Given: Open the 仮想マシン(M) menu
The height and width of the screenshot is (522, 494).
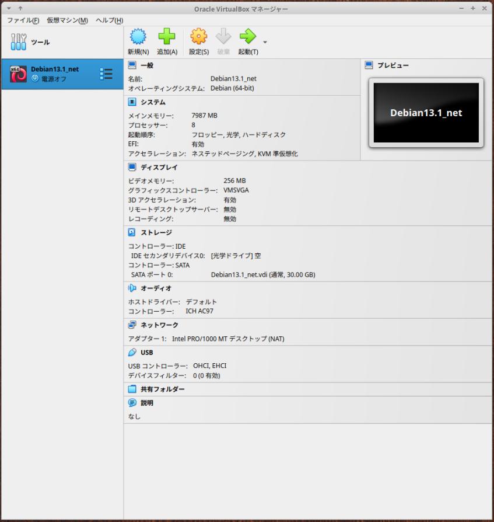Looking at the screenshot, I should tap(67, 20).
